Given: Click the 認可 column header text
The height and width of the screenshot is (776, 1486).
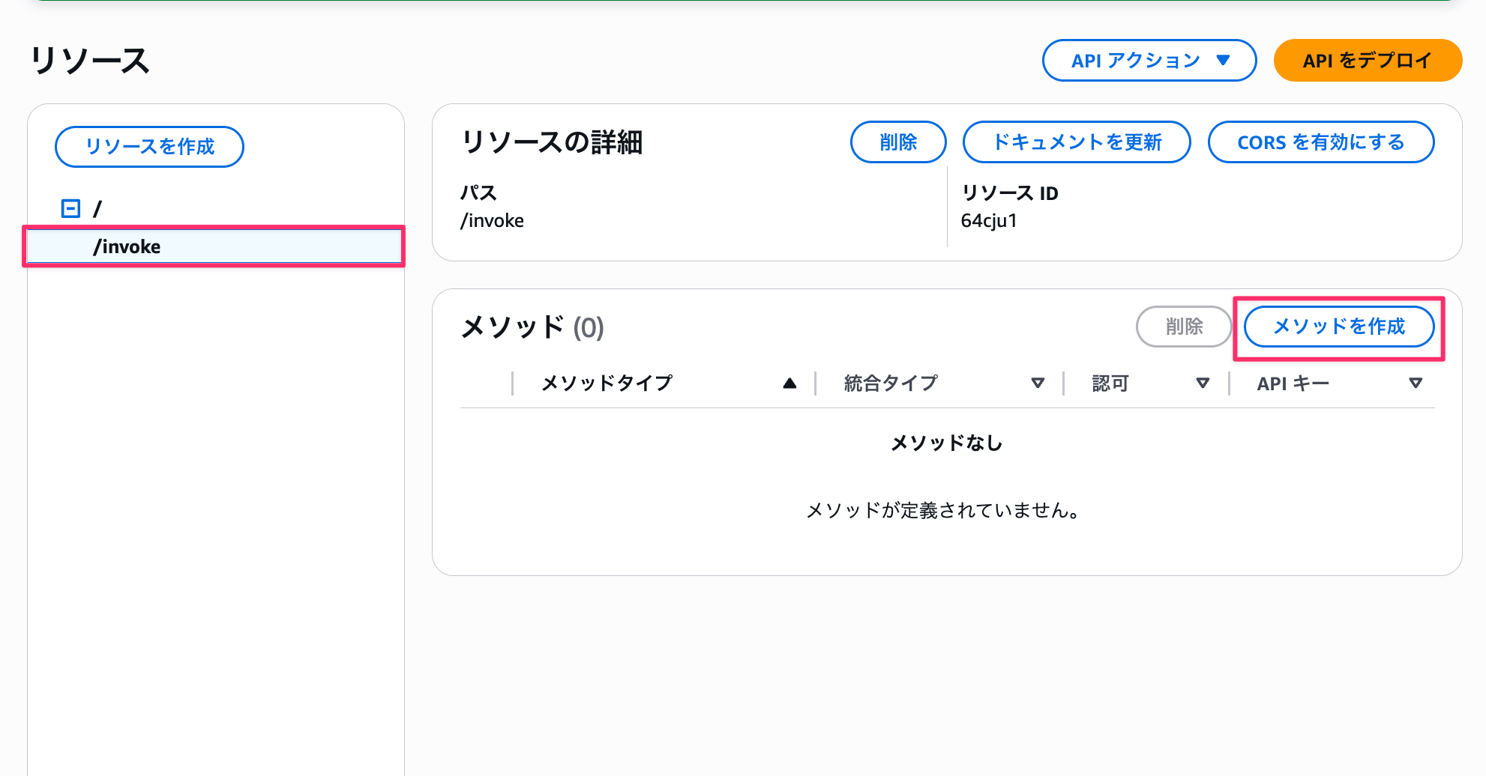Looking at the screenshot, I should point(1110,384).
